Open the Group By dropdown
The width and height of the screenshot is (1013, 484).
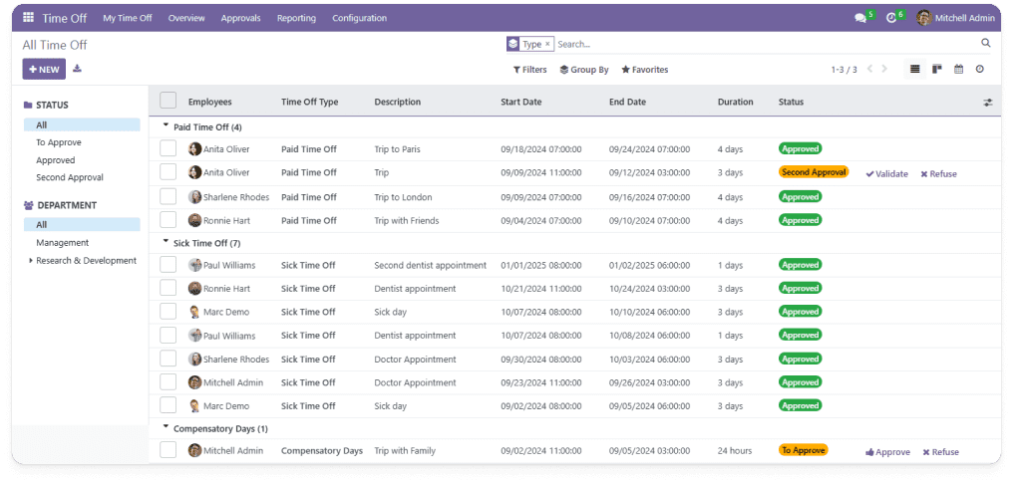(x=584, y=70)
